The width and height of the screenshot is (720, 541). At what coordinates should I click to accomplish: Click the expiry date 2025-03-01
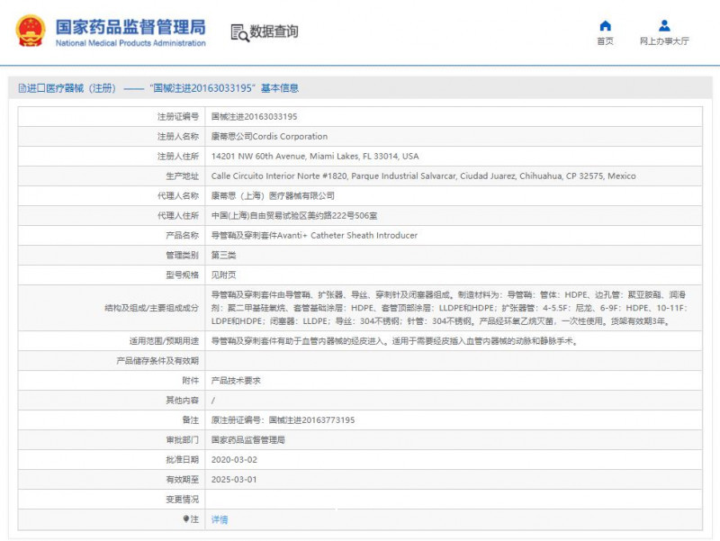pos(234,479)
